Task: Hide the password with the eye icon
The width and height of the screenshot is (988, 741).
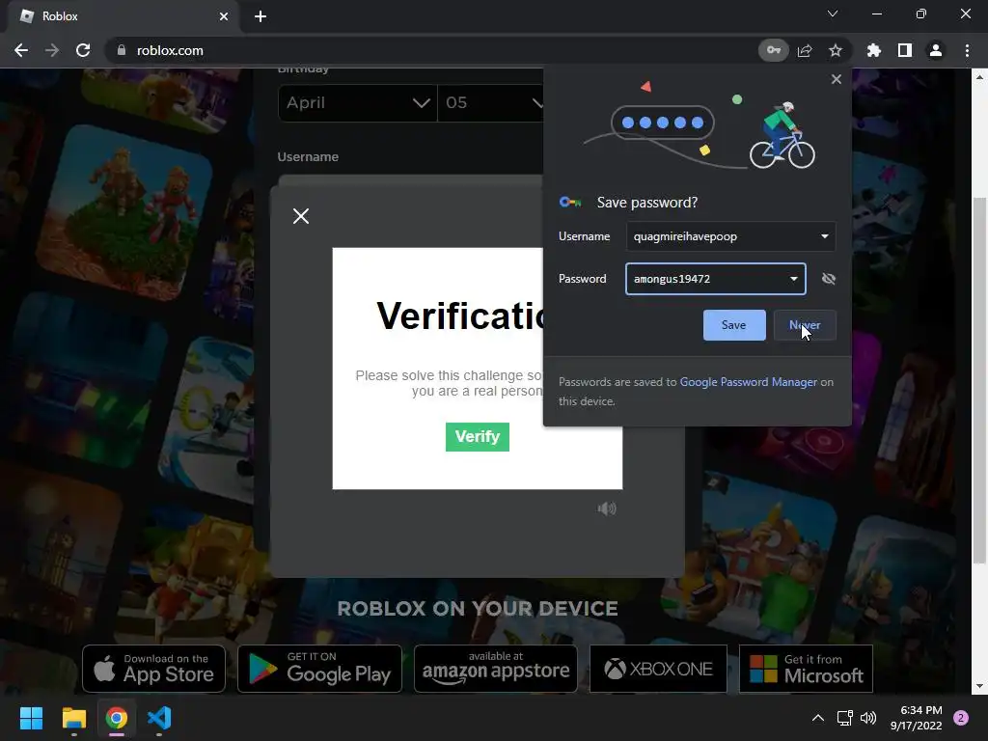Action: pyautogui.click(x=829, y=279)
